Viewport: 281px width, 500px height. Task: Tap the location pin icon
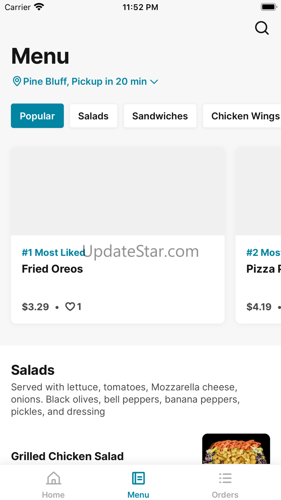pyautogui.click(x=17, y=81)
